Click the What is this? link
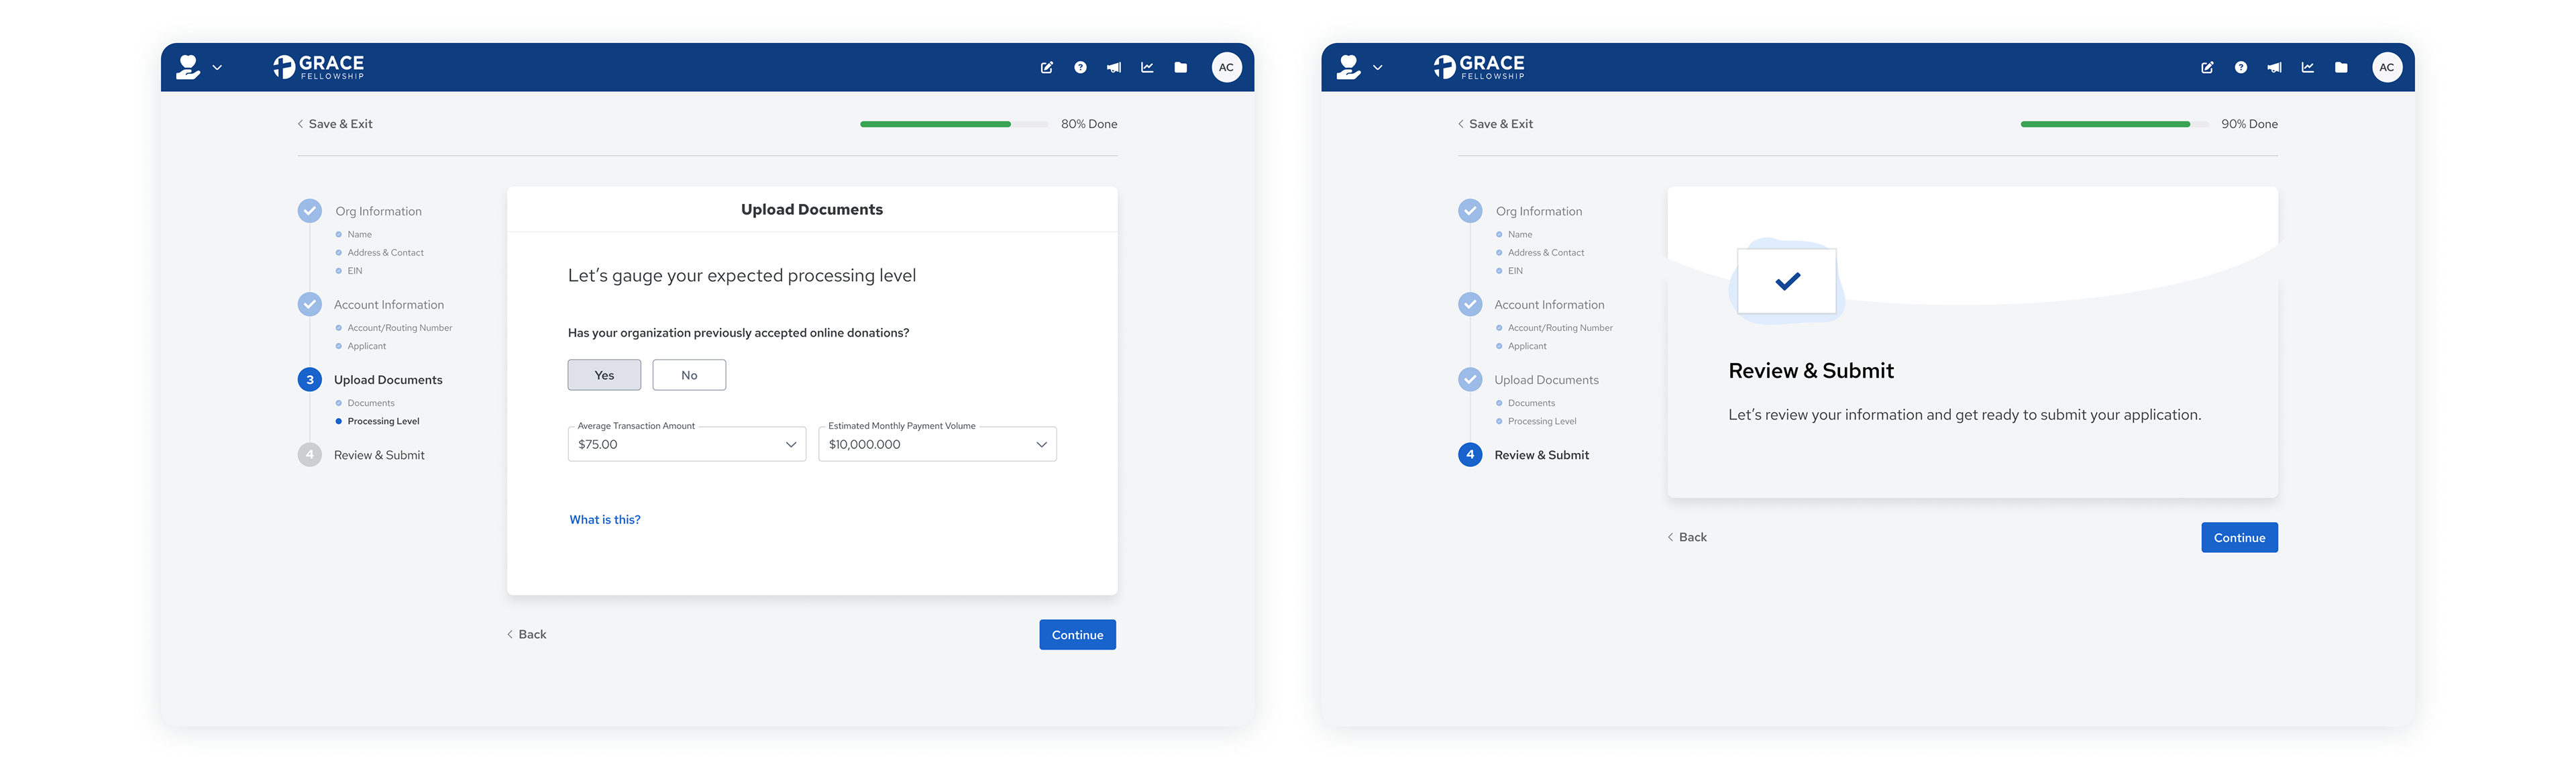This screenshot has height=769, width=2576. [605, 519]
